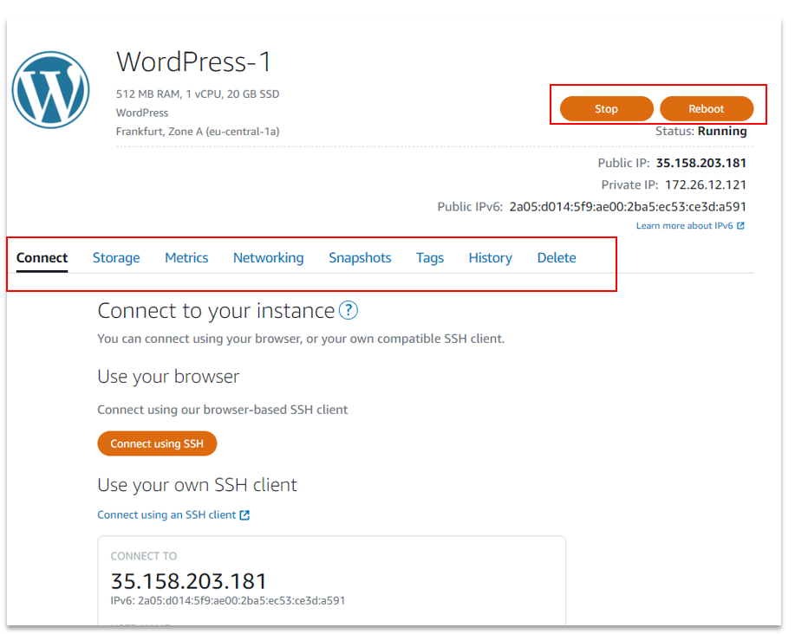Click the Public IPv6 address in the header
Screen dimensions: 795x634
point(628,207)
